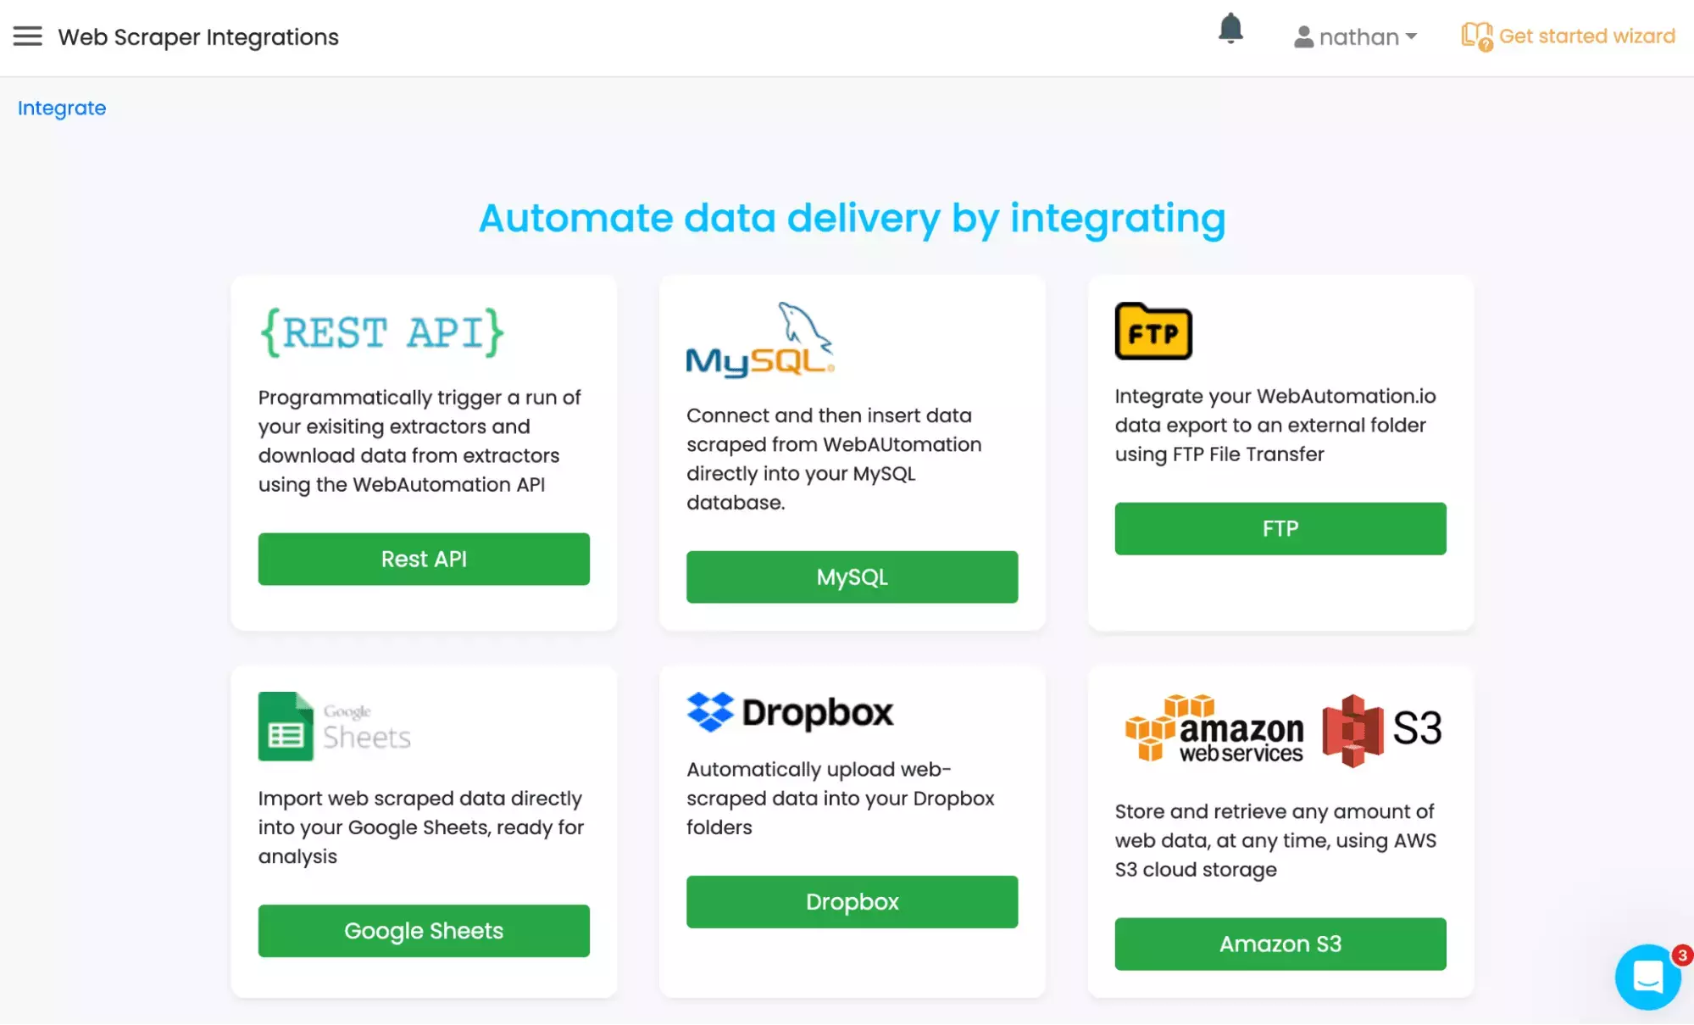Navigate to the Integrate breadcrumb link

tap(61, 108)
